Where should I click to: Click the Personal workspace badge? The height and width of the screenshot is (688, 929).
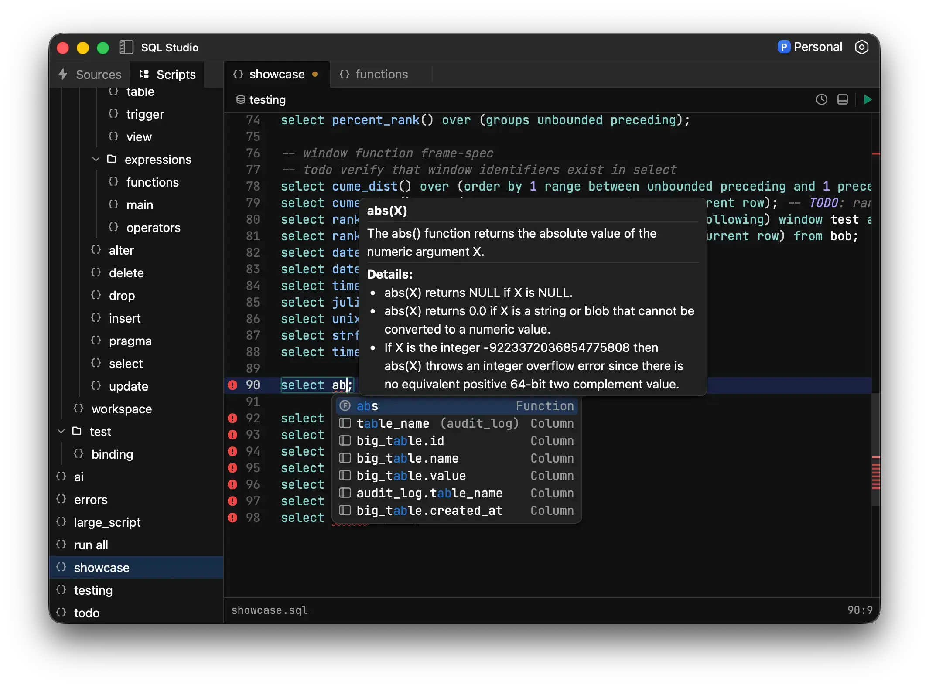pyautogui.click(x=809, y=47)
